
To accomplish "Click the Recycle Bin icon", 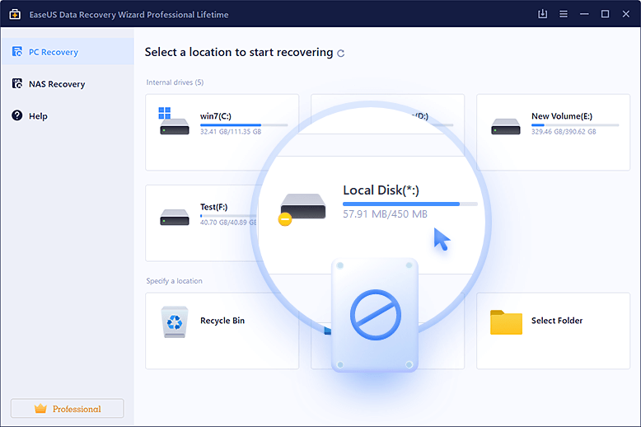I will pos(174,321).
